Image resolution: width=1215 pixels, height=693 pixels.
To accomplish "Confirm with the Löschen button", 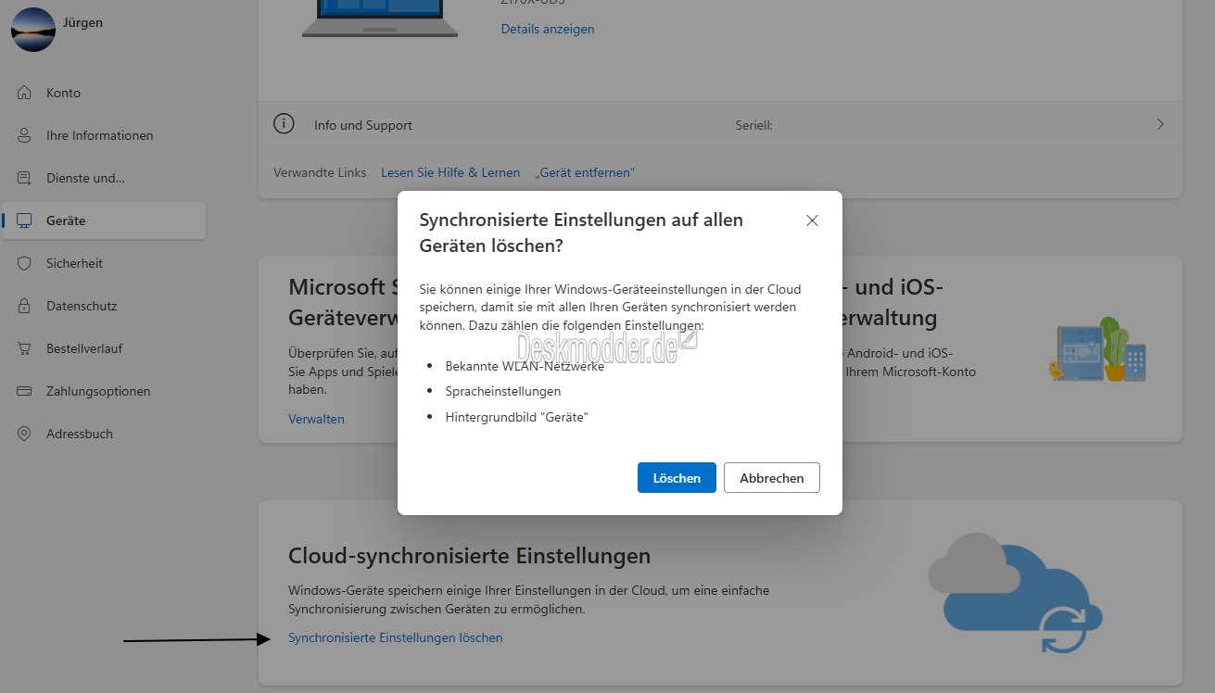I will 677,478.
